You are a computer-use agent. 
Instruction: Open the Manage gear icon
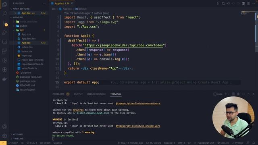tap(4, 136)
